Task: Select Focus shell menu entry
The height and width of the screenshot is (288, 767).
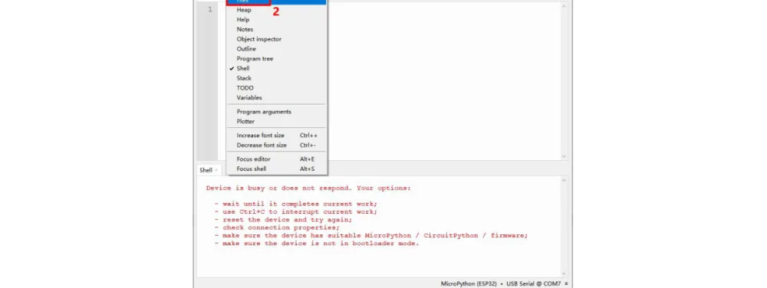Action: 276,169
